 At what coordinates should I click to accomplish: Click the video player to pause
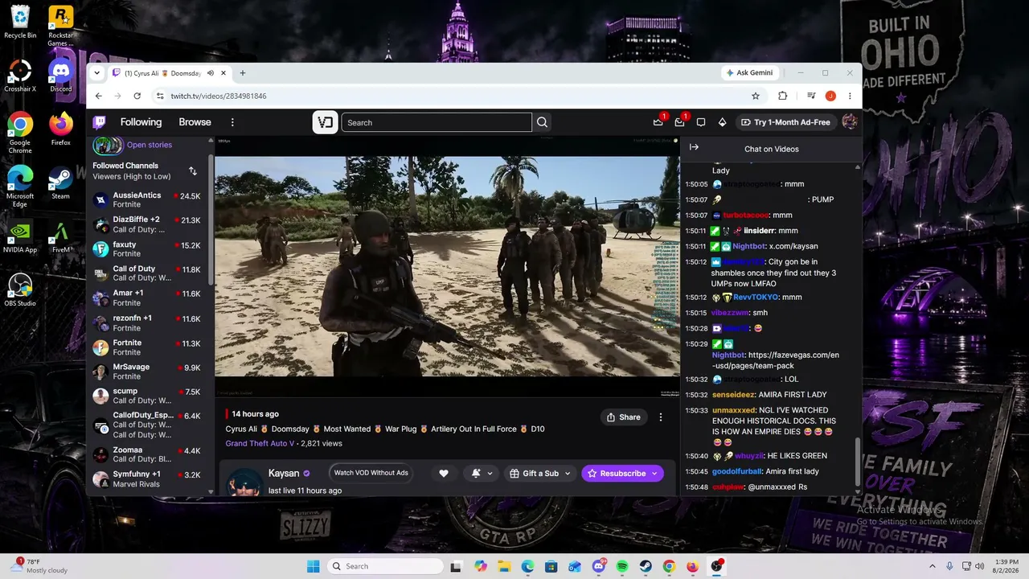click(447, 266)
